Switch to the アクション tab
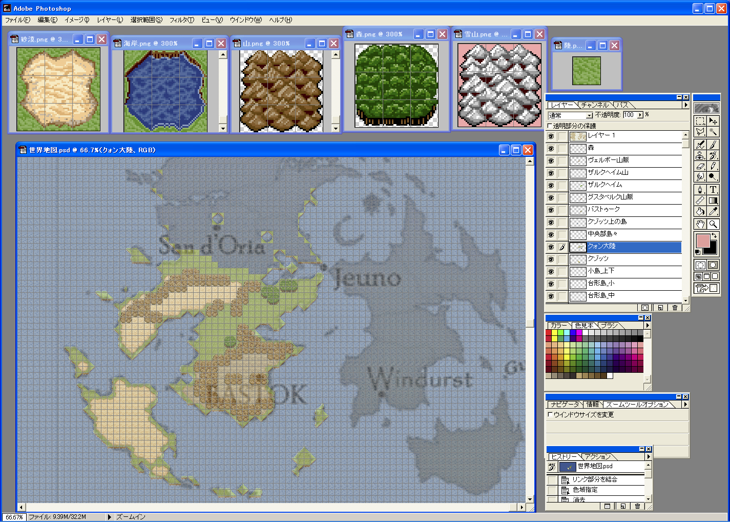This screenshot has height=522, width=730. (598, 456)
